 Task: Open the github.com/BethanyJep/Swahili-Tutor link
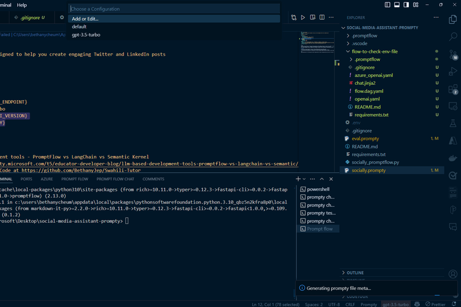pos(81,171)
